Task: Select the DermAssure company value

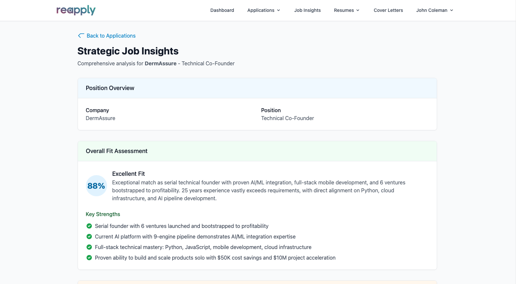Action: [x=100, y=118]
